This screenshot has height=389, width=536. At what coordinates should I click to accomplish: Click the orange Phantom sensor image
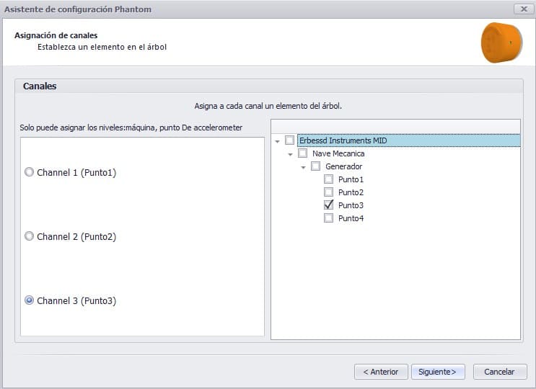tap(501, 43)
